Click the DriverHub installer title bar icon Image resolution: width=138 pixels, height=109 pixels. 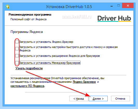8,6
